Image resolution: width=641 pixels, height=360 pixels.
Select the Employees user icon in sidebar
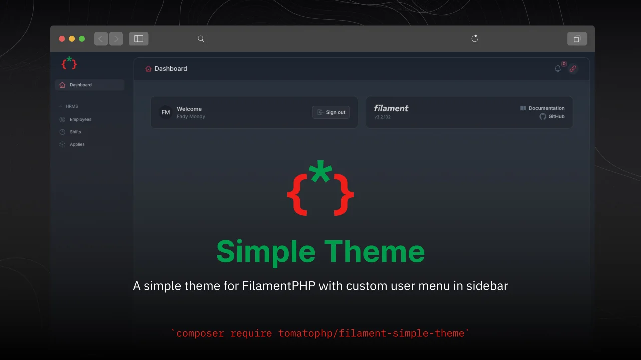coord(62,119)
